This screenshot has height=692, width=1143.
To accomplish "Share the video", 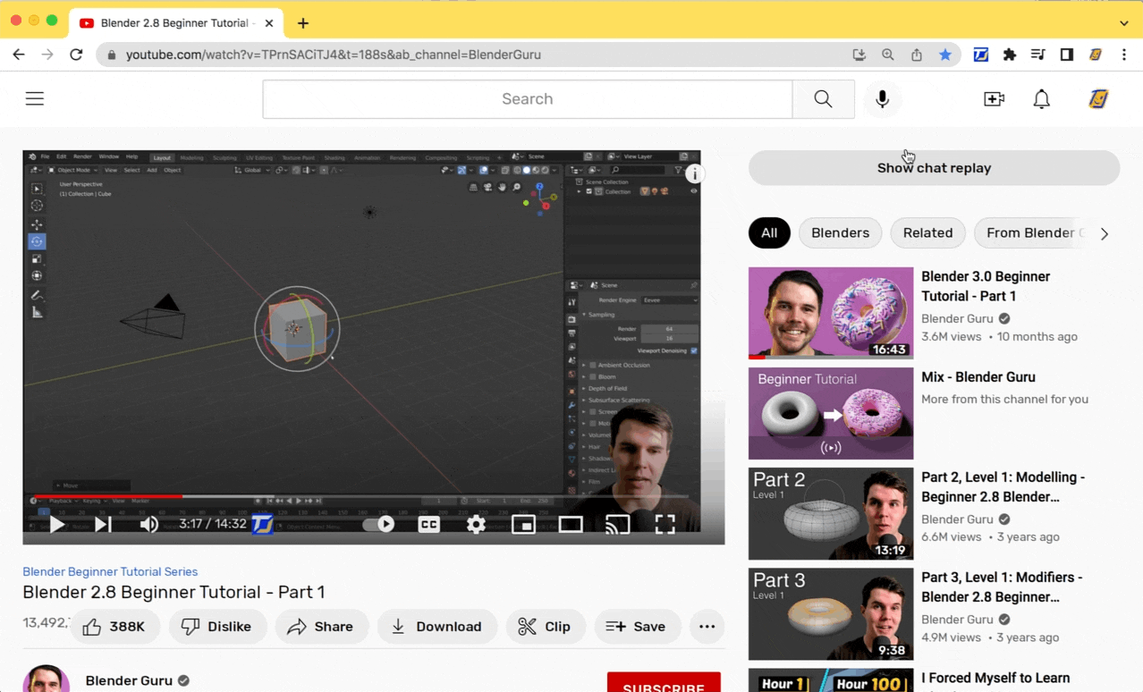I will coord(321,627).
